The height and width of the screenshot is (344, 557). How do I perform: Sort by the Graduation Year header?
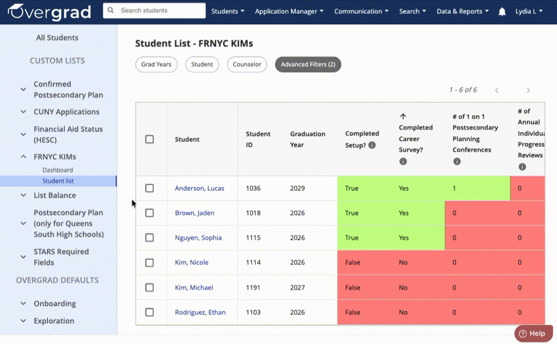pyautogui.click(x=308, y=139)
